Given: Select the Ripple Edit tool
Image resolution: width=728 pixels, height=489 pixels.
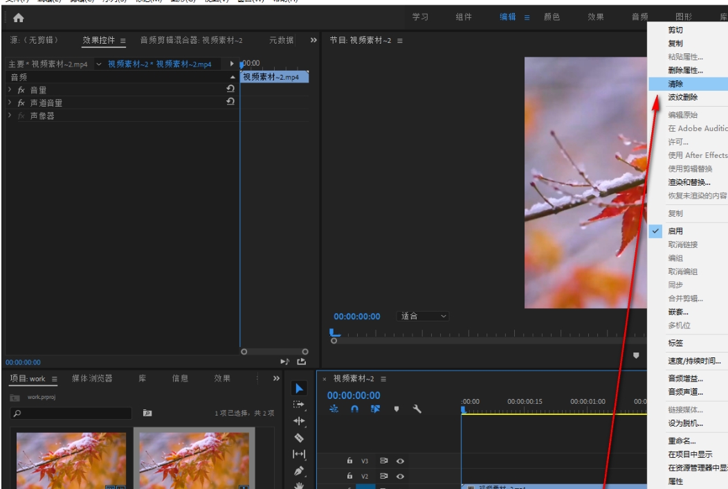Looking at the screenshot, I should 299,421.
